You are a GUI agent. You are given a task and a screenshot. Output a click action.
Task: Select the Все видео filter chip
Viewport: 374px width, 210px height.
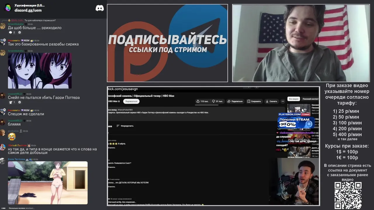coord(294,99)
